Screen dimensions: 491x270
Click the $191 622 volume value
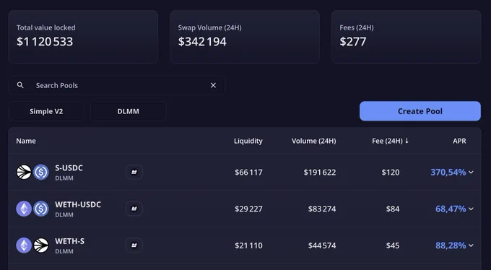tap(320, 173)
